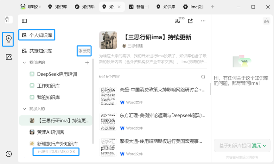Collapse the 我创建的 section
Screen dimensions: 274x164
(24, 62)
